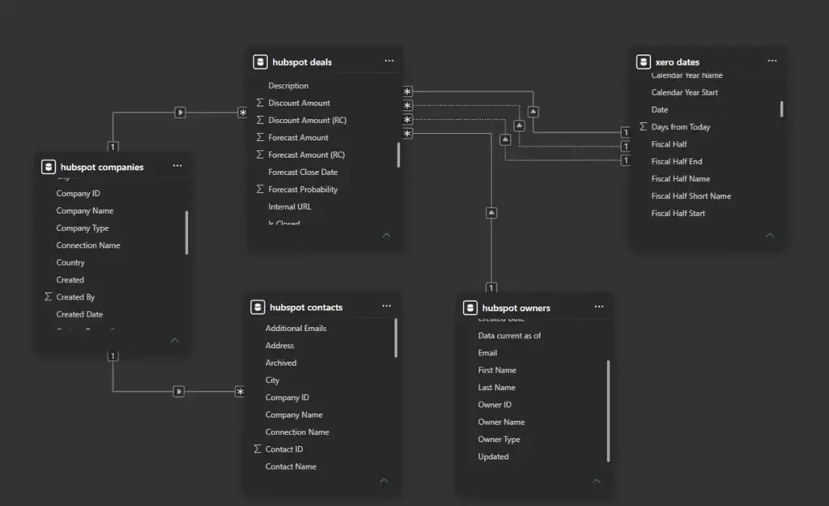829x506 pixels.
Task: Select the Internal URL field
Action: point(290,206)
